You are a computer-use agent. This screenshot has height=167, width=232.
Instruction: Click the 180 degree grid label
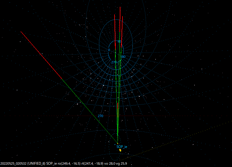(123, 57)
